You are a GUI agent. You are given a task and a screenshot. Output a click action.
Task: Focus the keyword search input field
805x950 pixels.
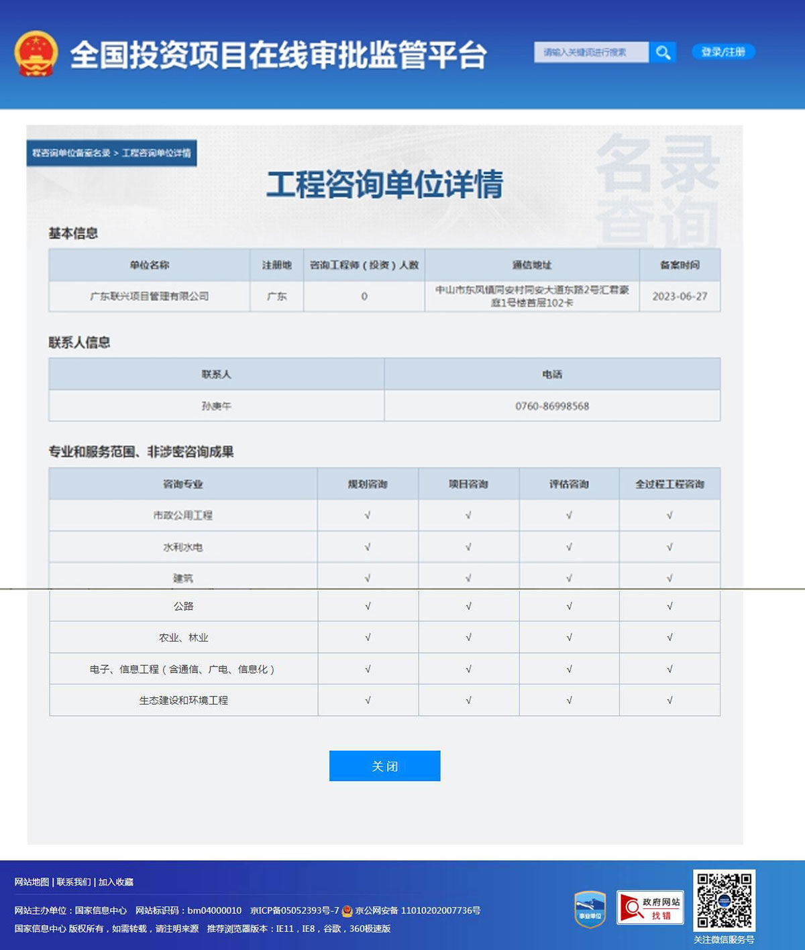591,52
